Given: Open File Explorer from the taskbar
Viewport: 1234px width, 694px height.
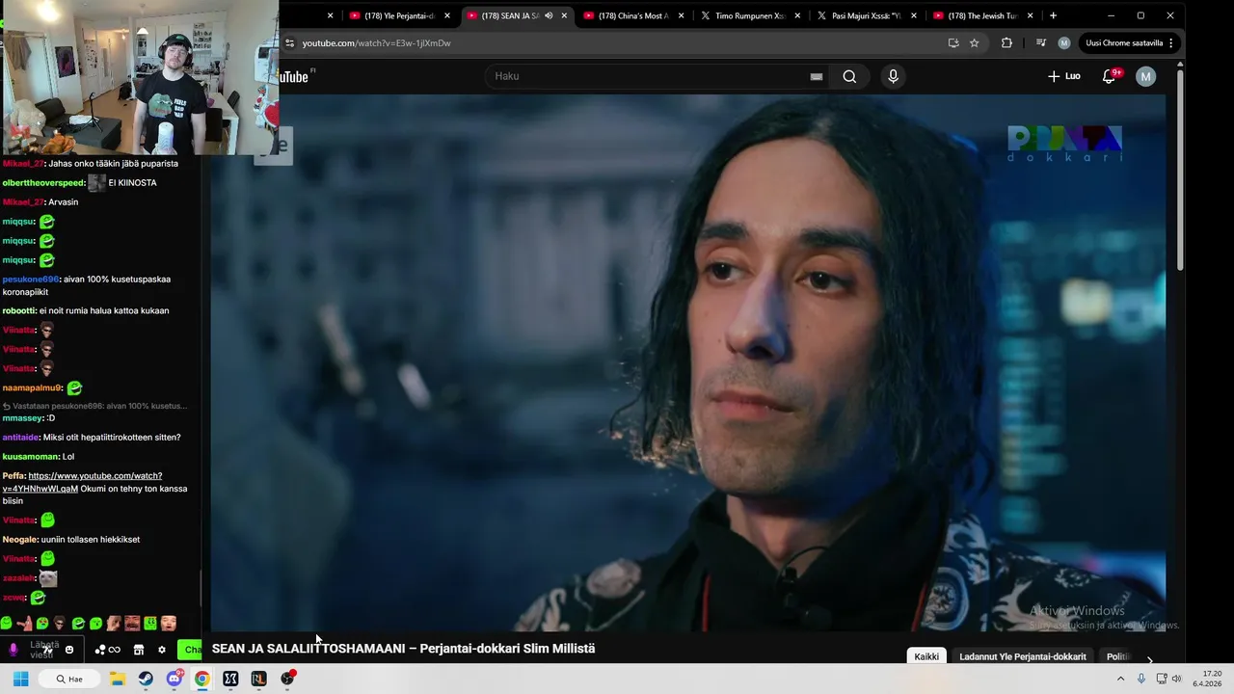Looking at the screenshot, I should [117, 679].
